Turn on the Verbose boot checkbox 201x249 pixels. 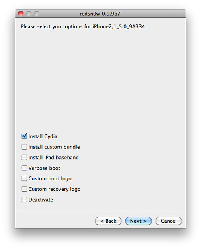pyautogui.click(x=24, y=168)
